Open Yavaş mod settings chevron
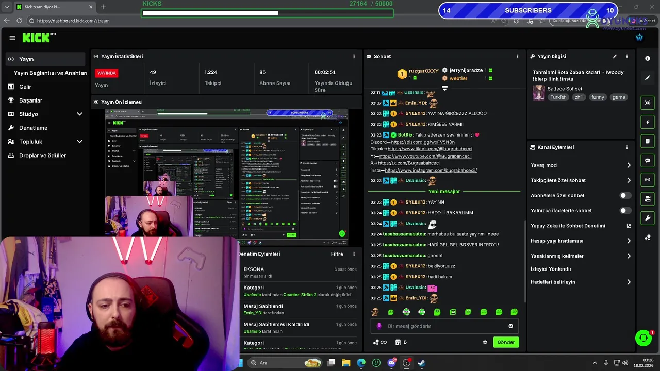The height and width of the screenshot is (371, 660). pos(629,165)
